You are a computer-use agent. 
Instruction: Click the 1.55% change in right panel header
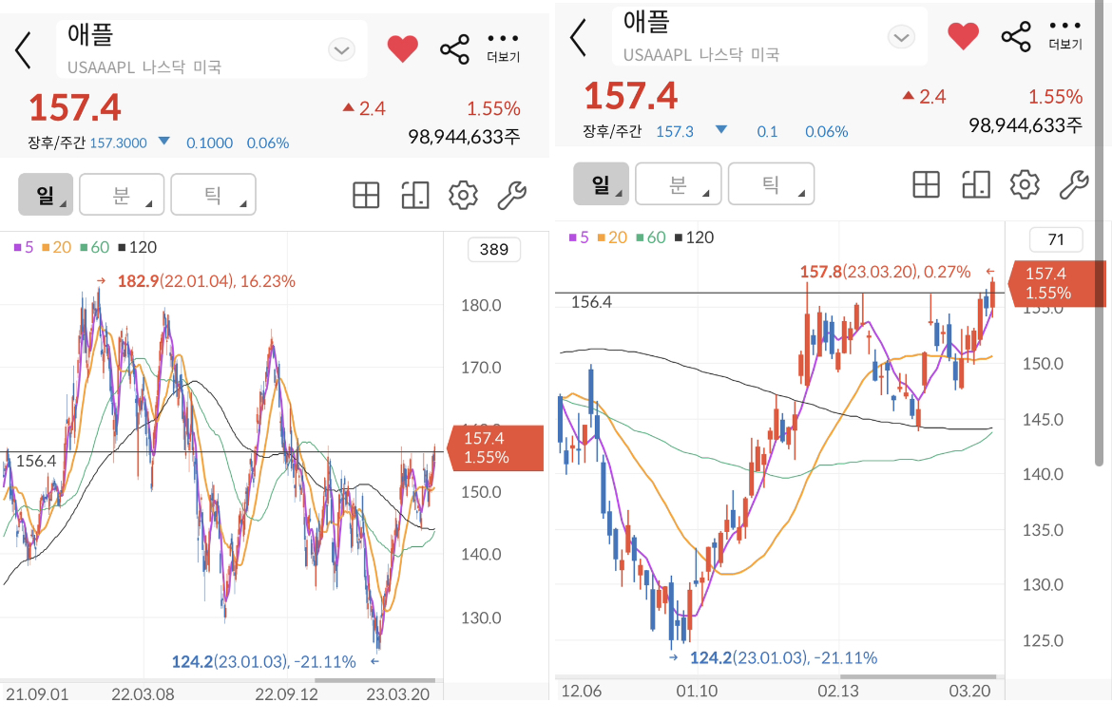pyautogui.click(x=1055, y=96)
